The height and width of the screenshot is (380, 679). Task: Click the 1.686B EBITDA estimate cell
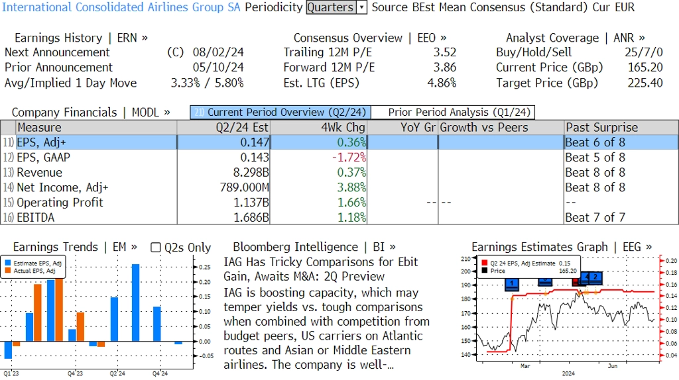click(251, 217)
